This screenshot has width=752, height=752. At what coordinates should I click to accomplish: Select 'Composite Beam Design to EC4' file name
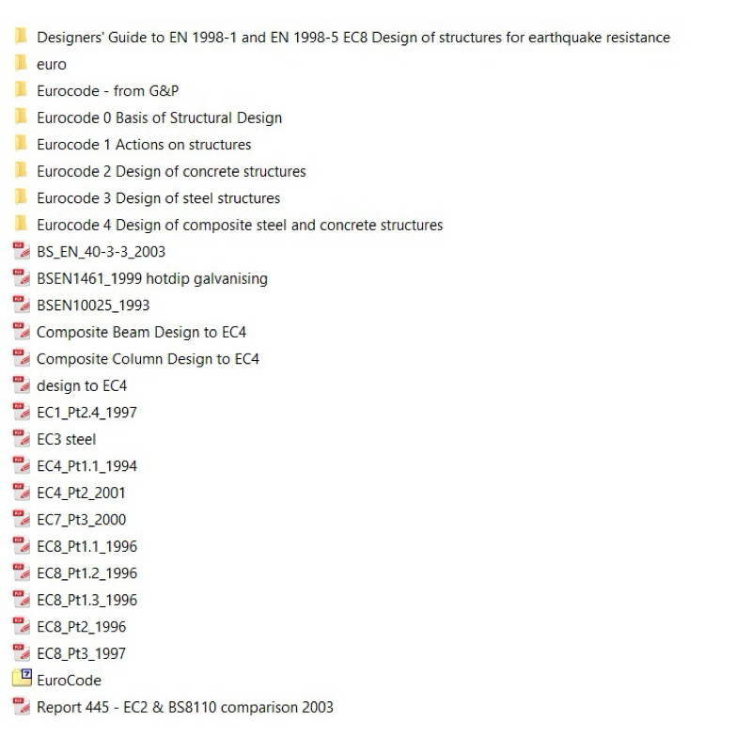(142, 333)
